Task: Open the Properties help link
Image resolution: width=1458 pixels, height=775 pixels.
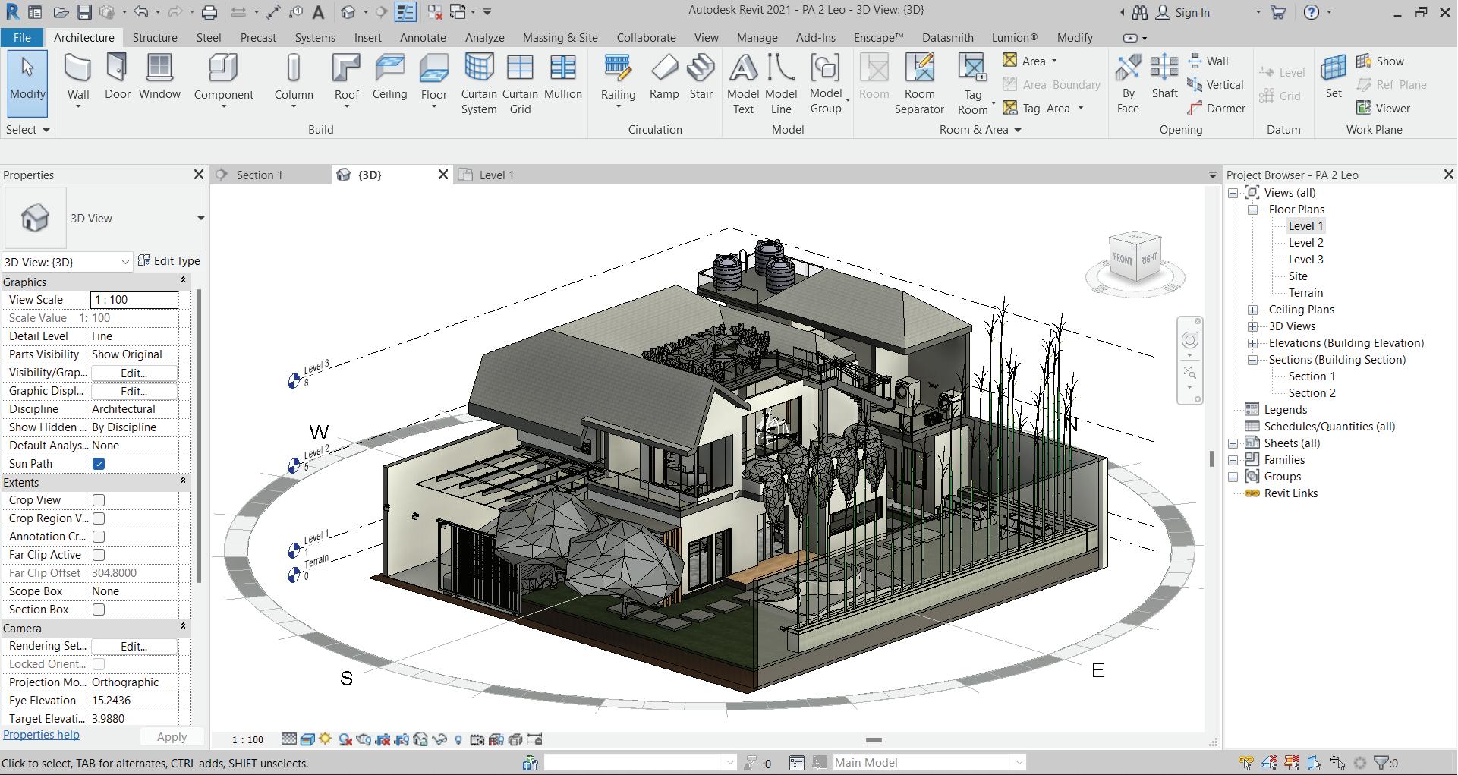Action: [41, 735]
